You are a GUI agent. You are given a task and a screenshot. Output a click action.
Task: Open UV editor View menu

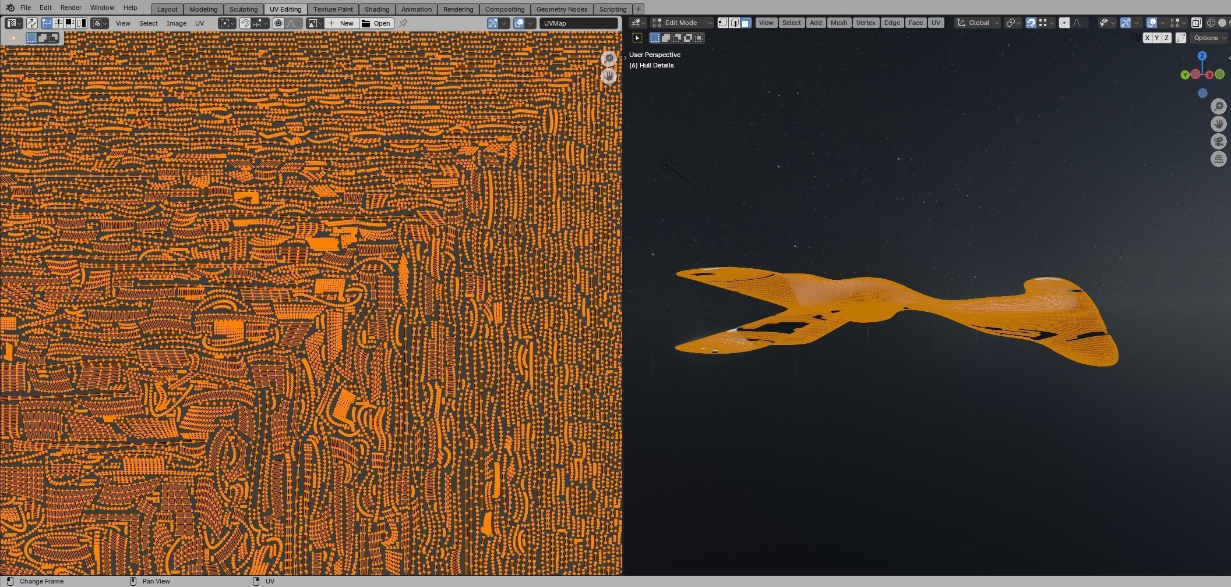coord(123,23)
